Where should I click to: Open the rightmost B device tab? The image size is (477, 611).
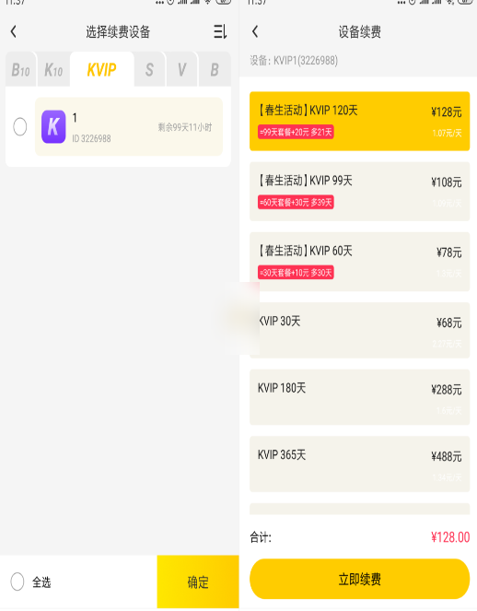pos(215,70)
